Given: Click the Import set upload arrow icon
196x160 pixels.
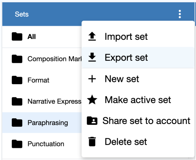Looking at the screenshot, I should (x=92, y=36).
